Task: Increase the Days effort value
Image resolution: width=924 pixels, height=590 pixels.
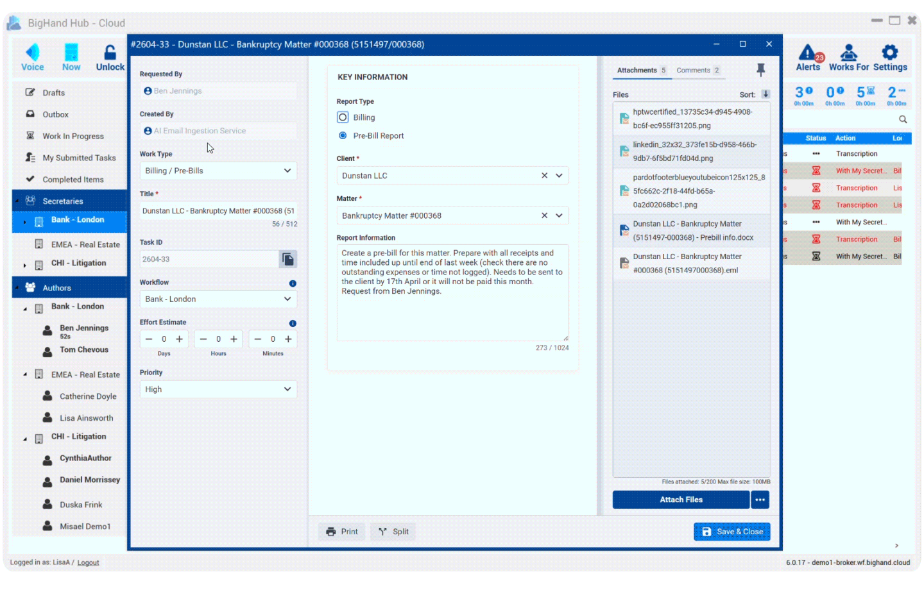Action: pos(179,339)
